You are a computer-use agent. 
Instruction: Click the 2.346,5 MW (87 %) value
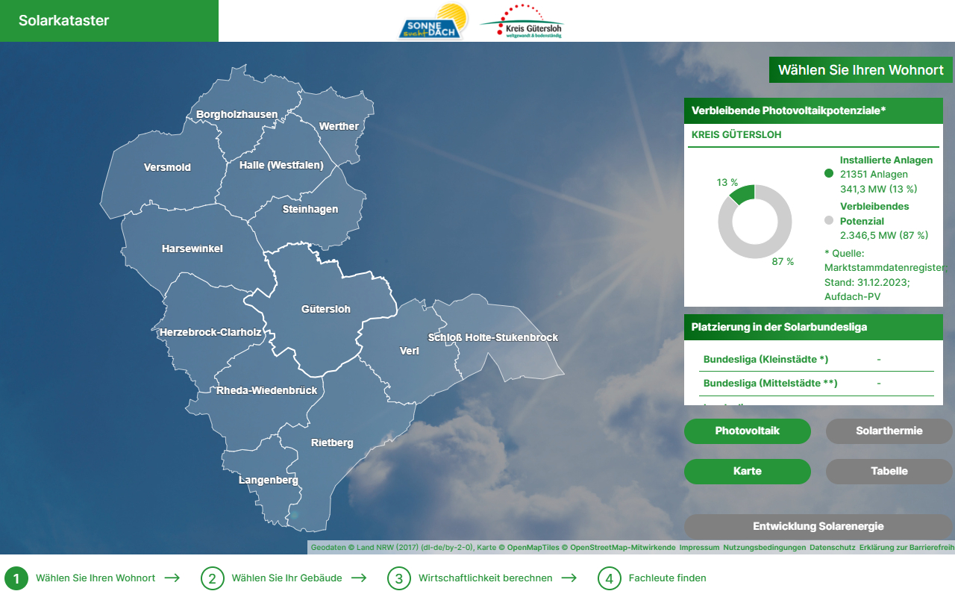pos(884,235)
